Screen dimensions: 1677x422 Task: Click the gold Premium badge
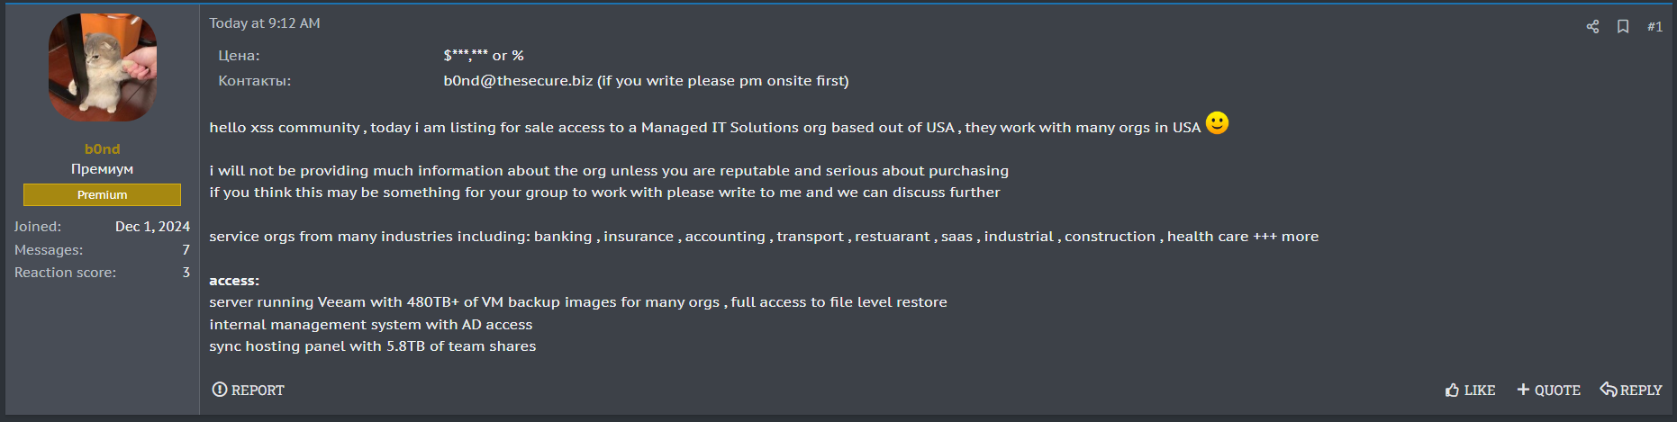coord(102,194)
